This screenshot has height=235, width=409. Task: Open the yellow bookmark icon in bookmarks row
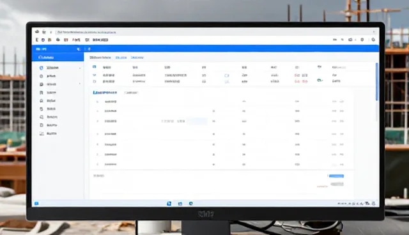[x=50, y=40]
